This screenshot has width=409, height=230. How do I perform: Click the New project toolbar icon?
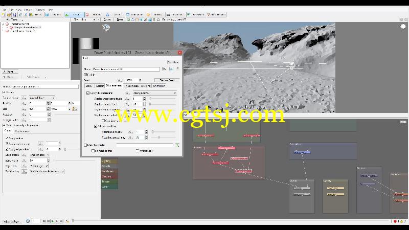click(x=4, y=15)
